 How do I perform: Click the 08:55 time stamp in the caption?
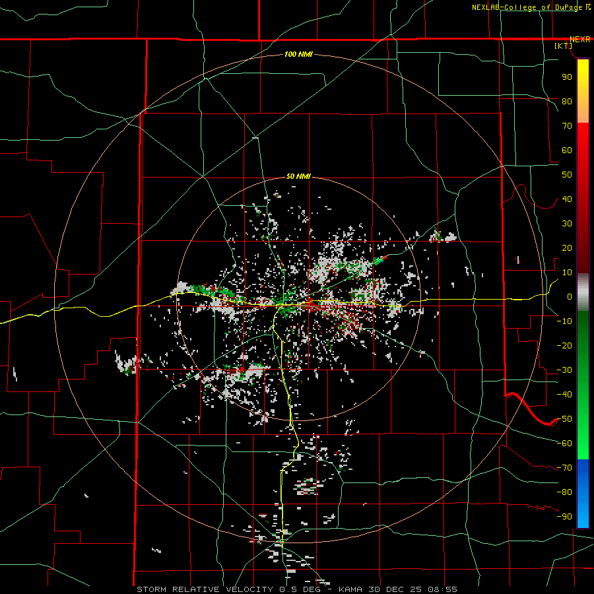[x=442, y=589]
